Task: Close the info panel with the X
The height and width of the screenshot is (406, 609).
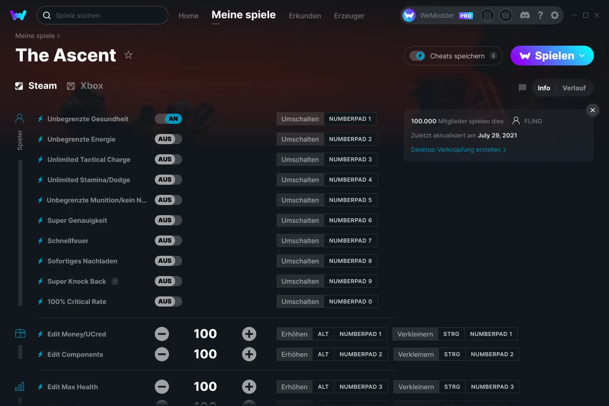Action: pos(593,110)
